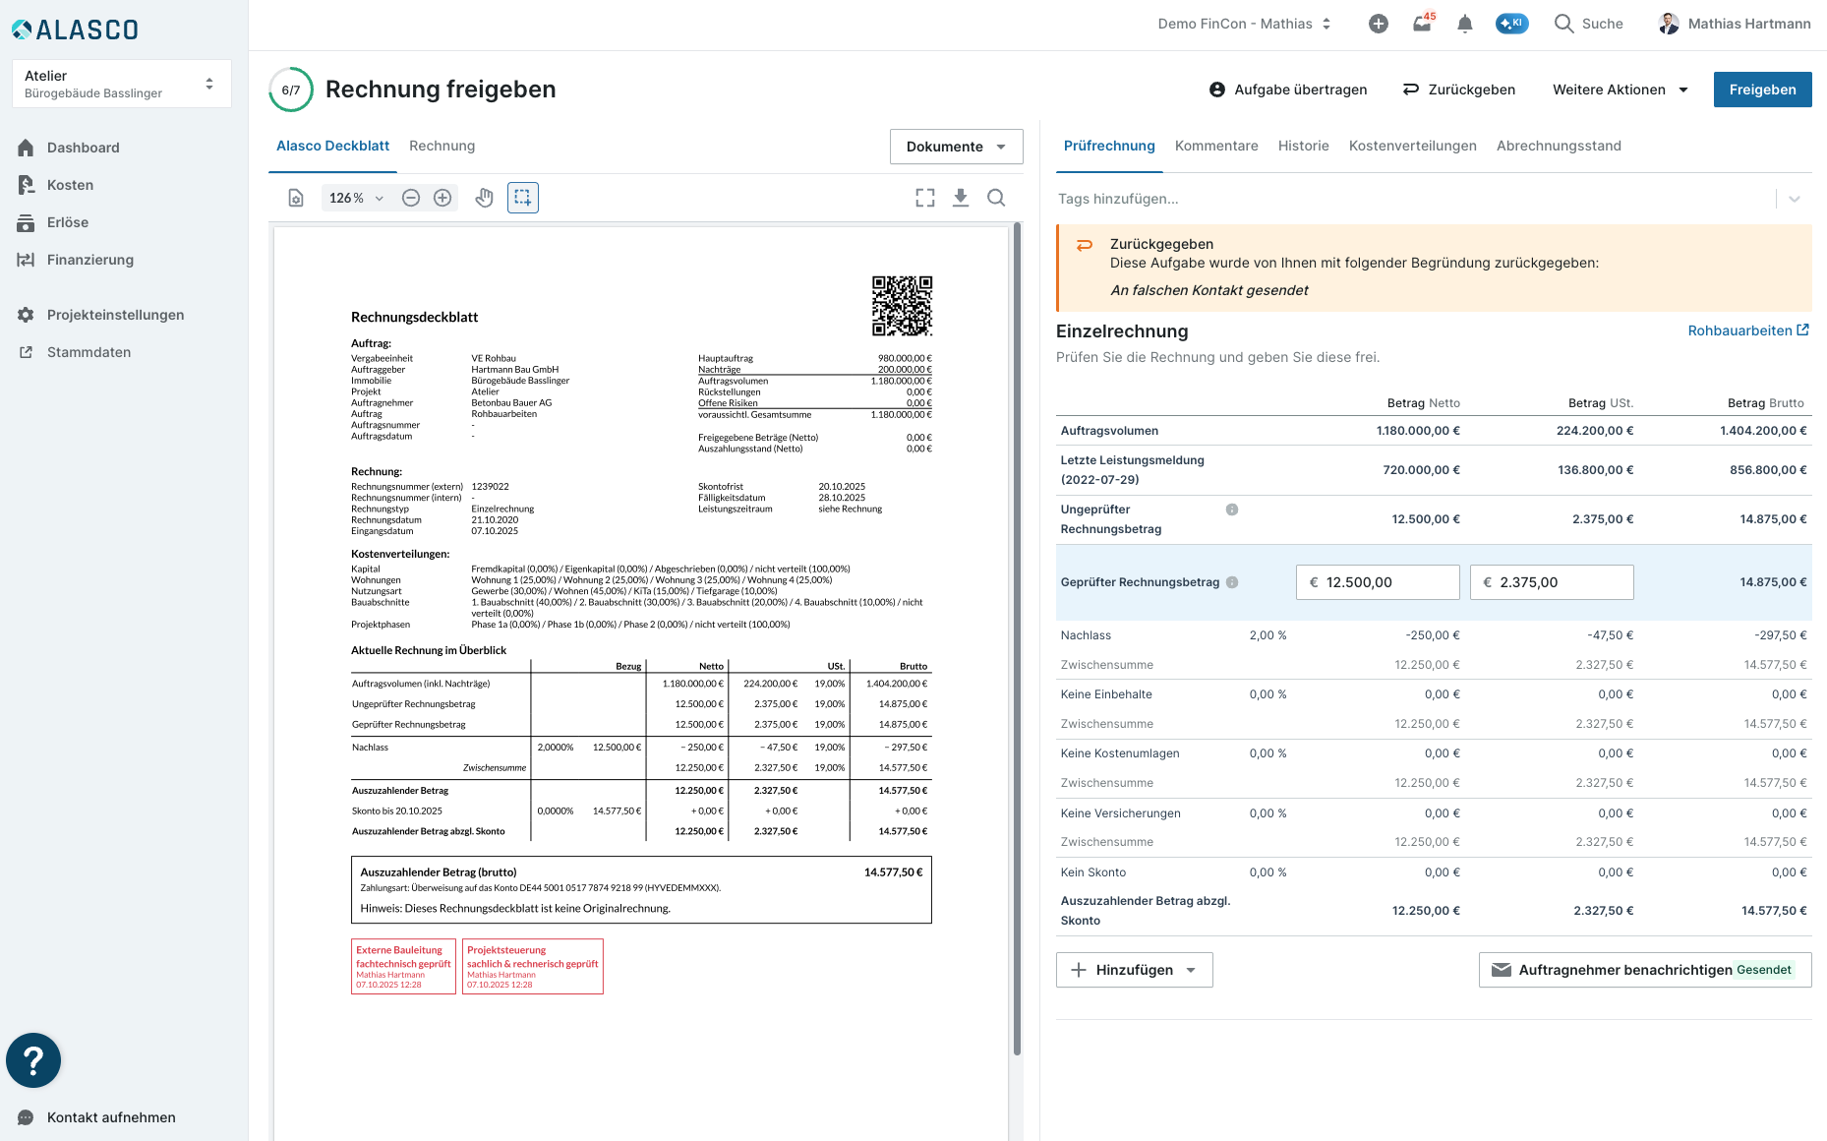The height and width of the screenshot is (1141, 1827).
Task: Open Projekteinstellungen gear icon
Action: pyautogui.click(x=26, y=315)
